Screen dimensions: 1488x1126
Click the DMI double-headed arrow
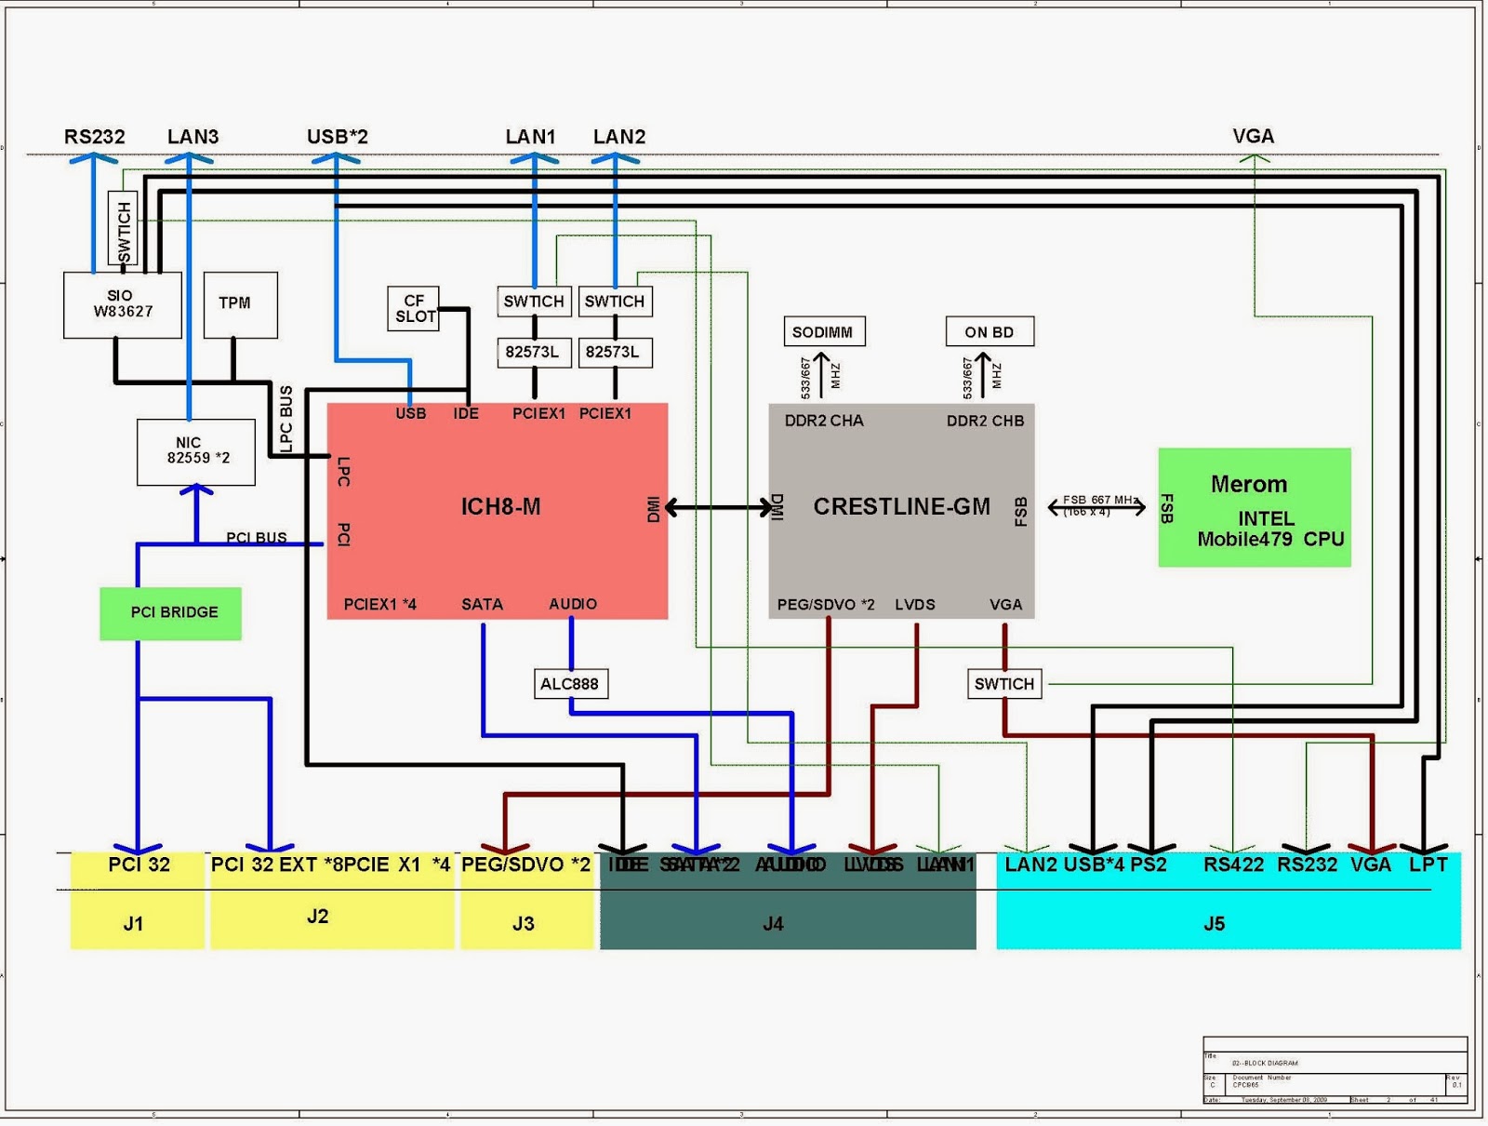(x=719, y=507)
